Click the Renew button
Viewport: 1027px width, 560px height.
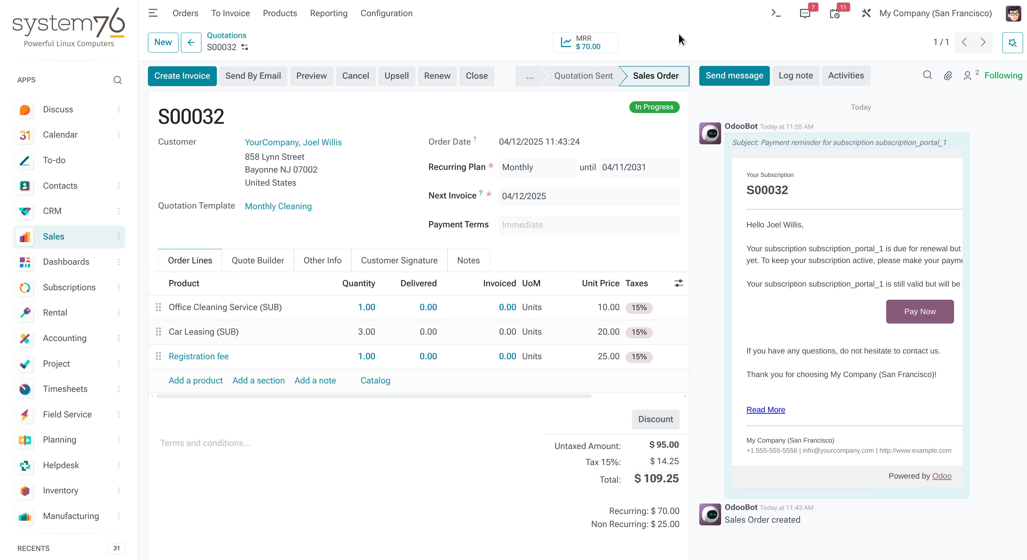pos(437,76)
